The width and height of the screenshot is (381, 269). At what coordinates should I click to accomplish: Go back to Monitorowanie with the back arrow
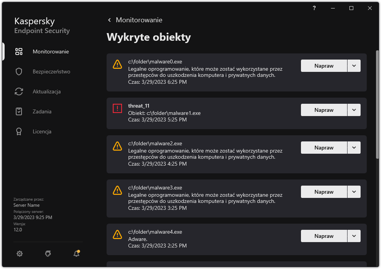[109, 20]
